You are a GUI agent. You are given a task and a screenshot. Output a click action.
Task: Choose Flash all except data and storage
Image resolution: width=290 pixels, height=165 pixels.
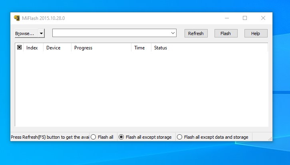point(213,137)
